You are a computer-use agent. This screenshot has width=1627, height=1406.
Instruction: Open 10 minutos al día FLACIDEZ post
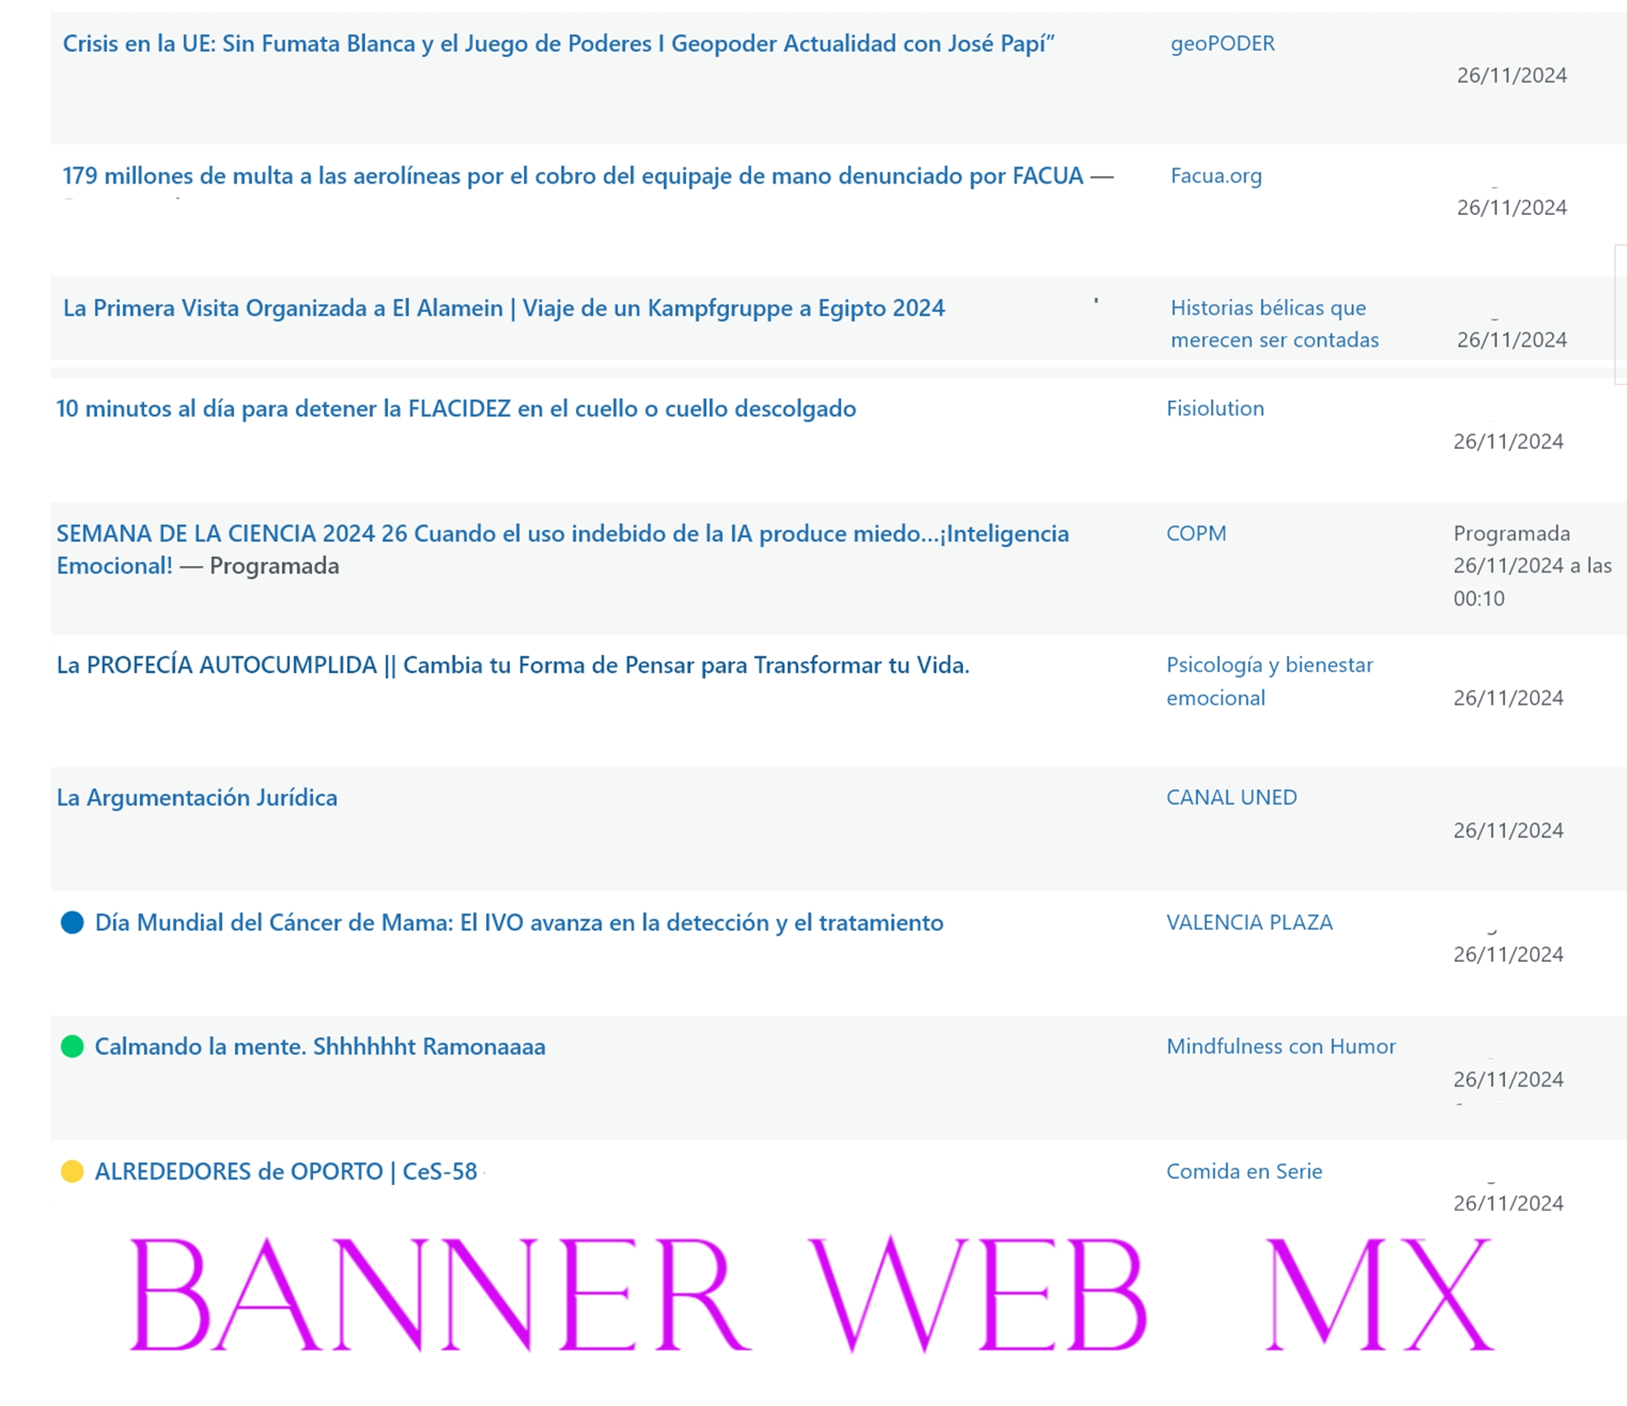click(456, 409)
